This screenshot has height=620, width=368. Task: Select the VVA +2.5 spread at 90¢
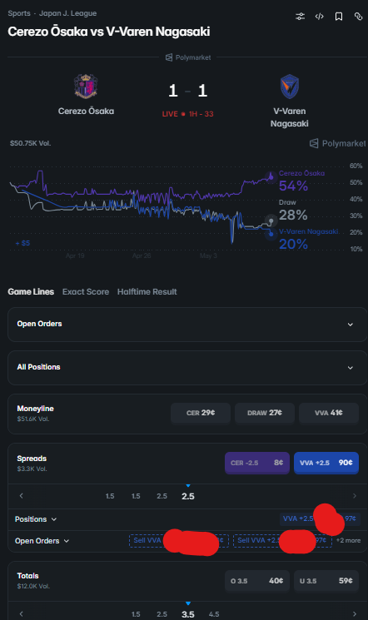[x=326, y=463]
